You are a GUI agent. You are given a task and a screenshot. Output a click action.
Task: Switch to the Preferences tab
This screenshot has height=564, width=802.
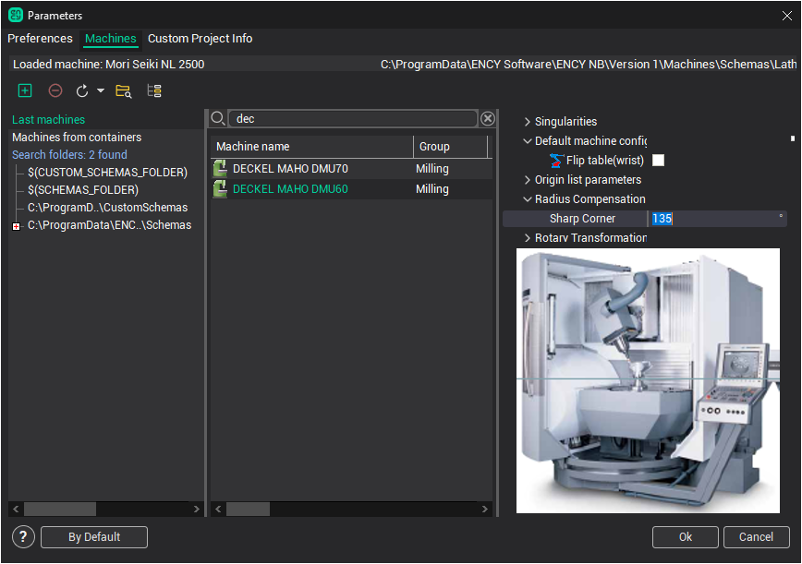(40, 39)
